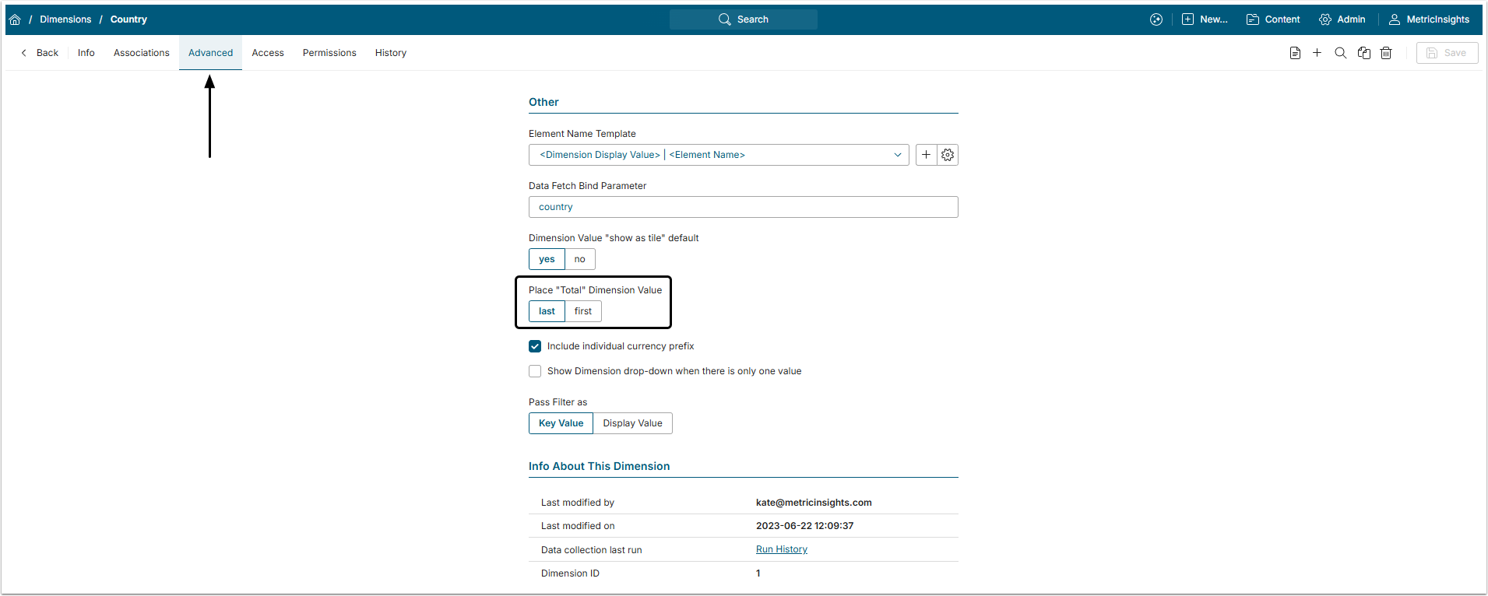Image resolution: width=1488 pixels, height=596 pixels.
Task: Open element name template gear settings
Action: 948,155
